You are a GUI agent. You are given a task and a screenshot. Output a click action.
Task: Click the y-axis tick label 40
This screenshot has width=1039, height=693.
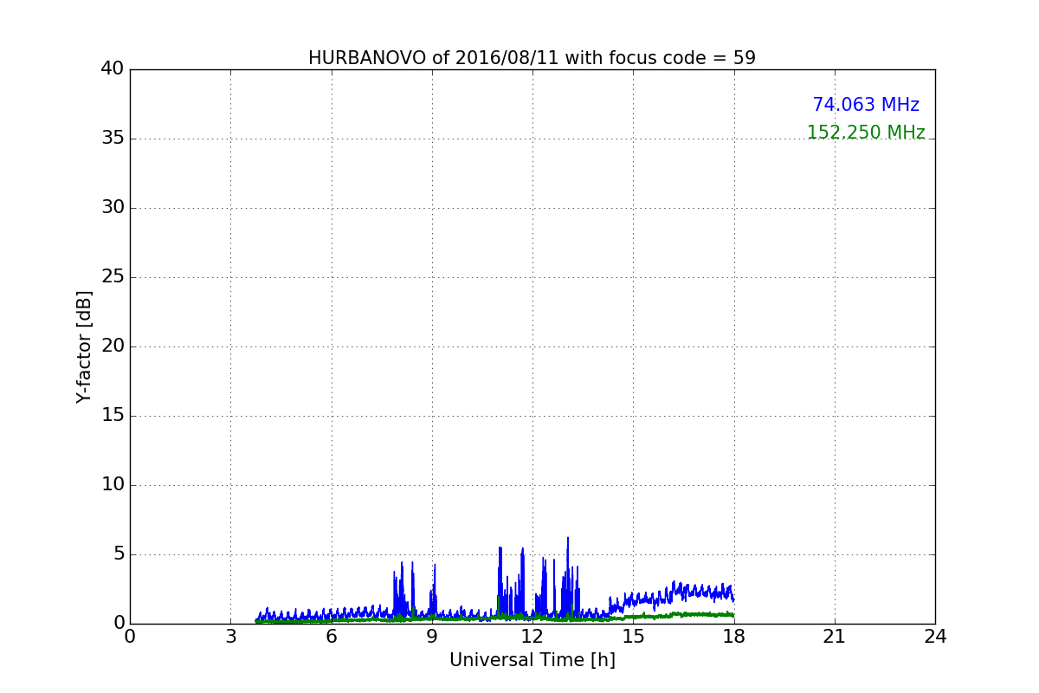click(x=113, y=69)
